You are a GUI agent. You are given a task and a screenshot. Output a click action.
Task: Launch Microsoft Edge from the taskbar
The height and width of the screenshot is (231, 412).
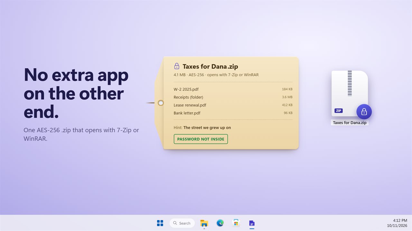220,223
